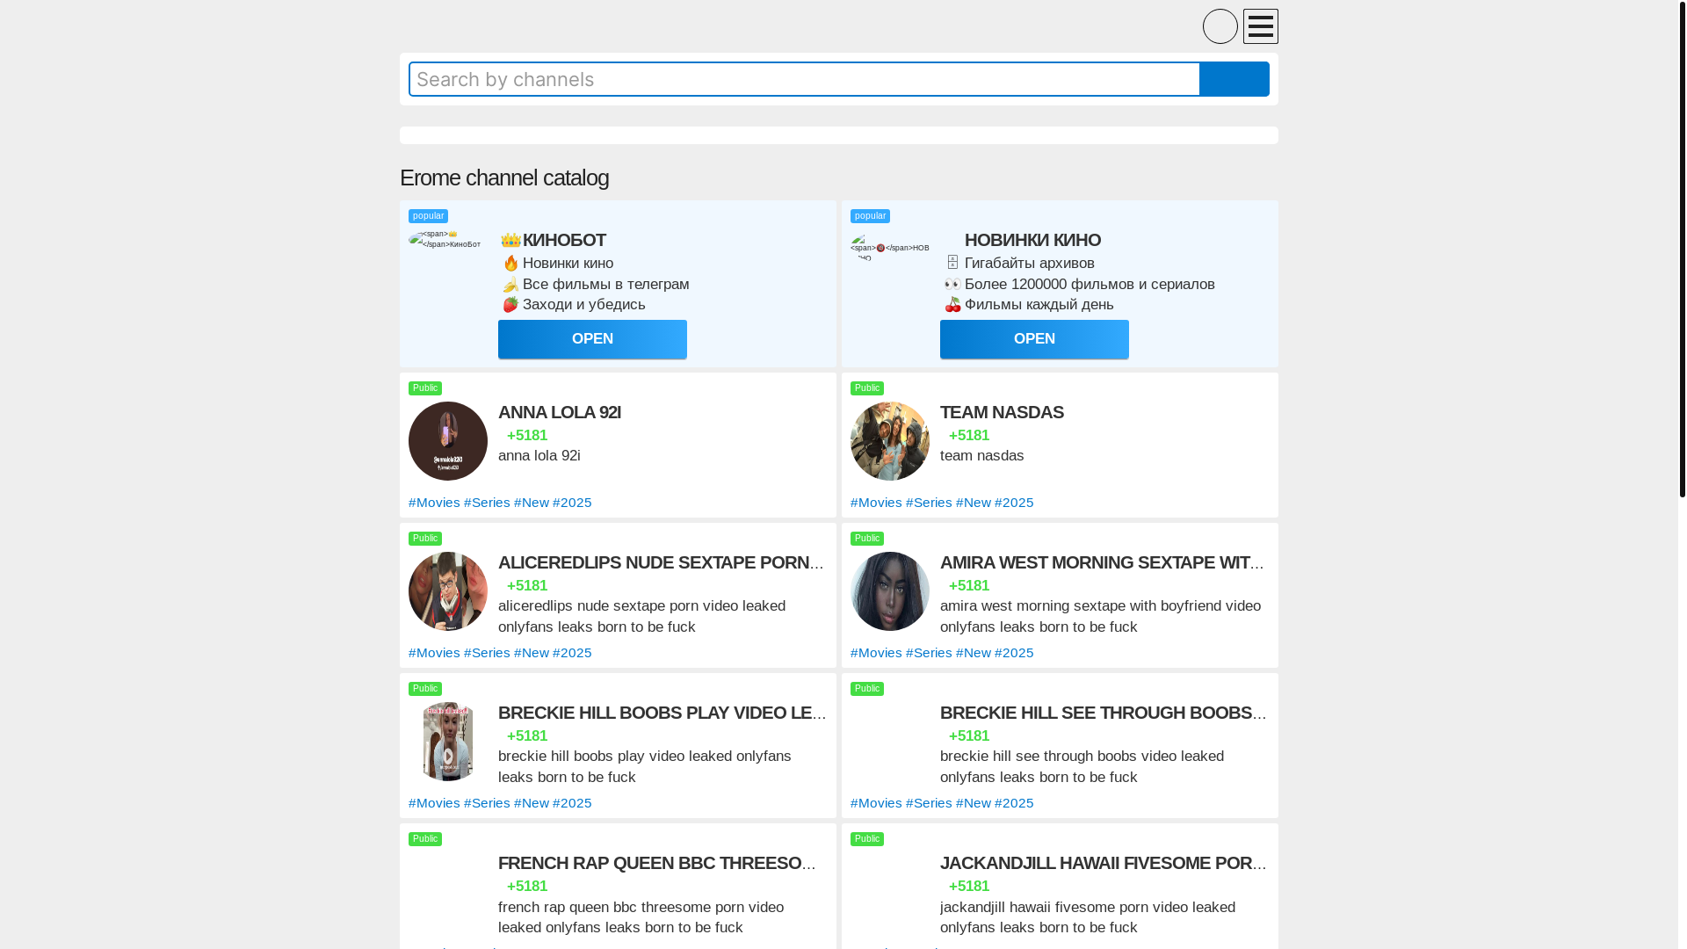
Task: Click the popular badge on НОВИНКИ КИНО card
Action: click(x=870, y=216)
